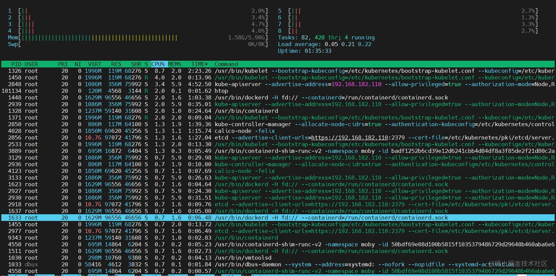Viewport: 556px width, 276px height.
Task: Click 4:52.50 TIME+ of kube-apiserver
Action: pos(200,84)
